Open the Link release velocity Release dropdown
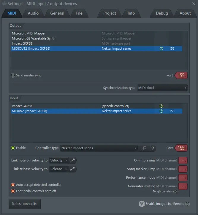The image size is (198, 215). pyautogui.click(x=58, y=169)
